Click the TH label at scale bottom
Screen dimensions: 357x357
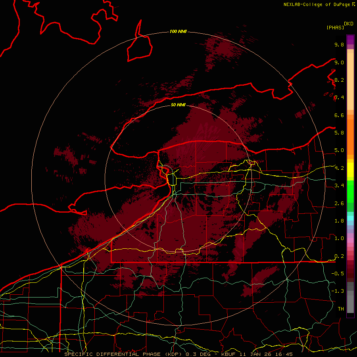tap(341, 309)
